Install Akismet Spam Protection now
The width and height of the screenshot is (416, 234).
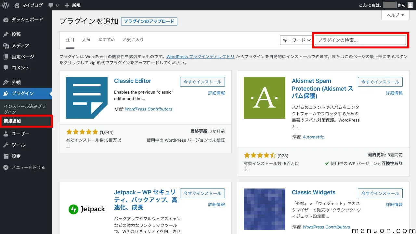click(x=380, y=82)
